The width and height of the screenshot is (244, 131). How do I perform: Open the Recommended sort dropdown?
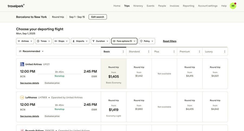point(31,51)
